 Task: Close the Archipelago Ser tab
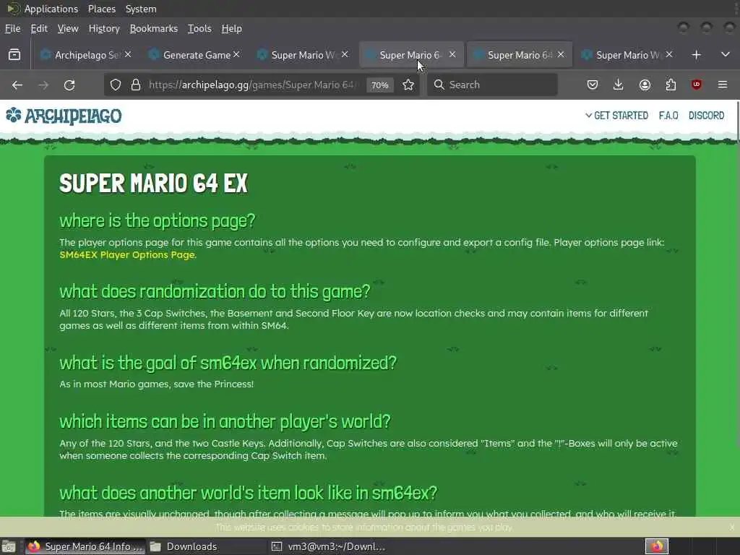point(128,55)
